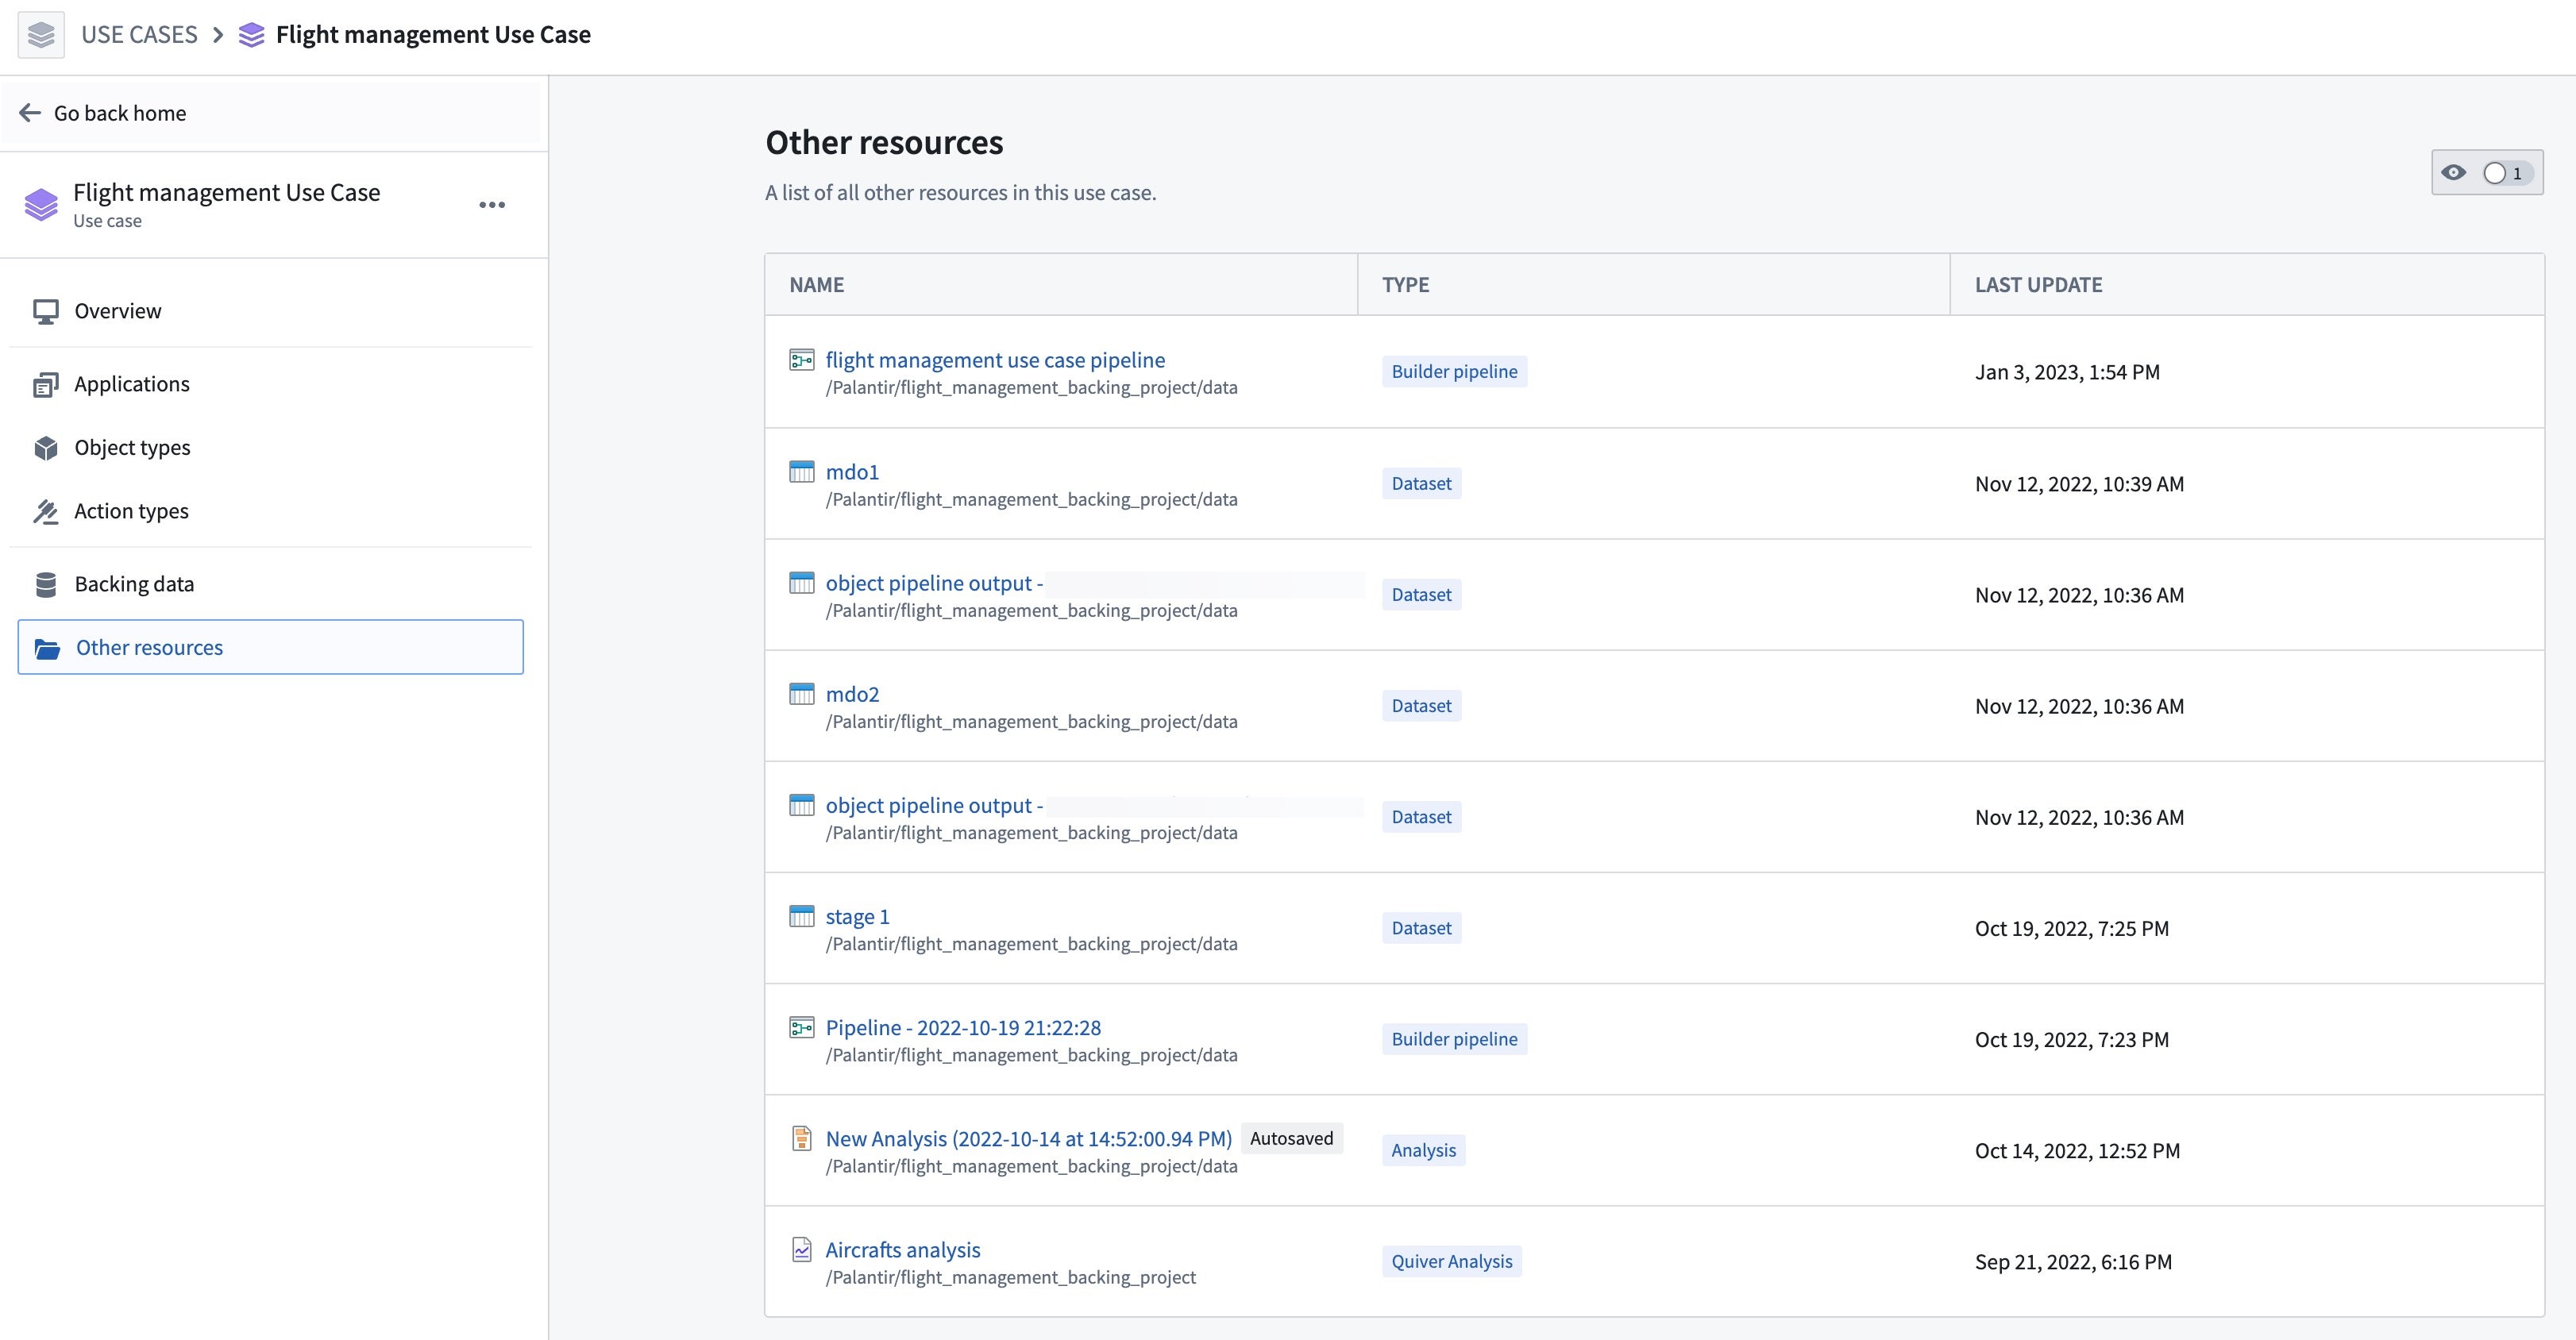Open the three-dot menu for Flight management Use Case
The height and width of the screenshot is (1340, 2576).
[492, 205]
